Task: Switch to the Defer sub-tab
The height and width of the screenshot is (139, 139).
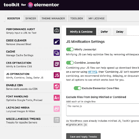Action: pyautogui.click(x=104, y=32)
